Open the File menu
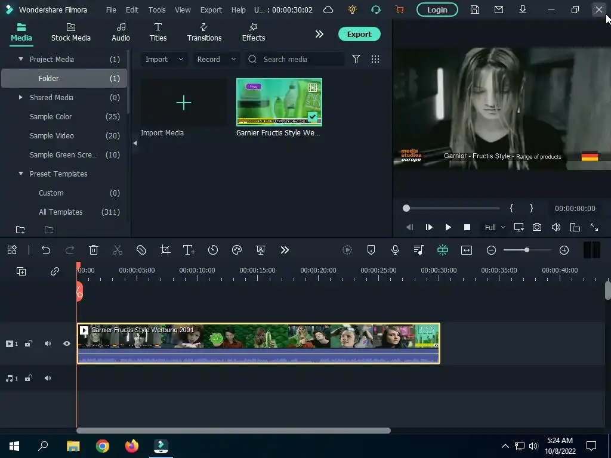The width and height of the screenshot is (611, 458). coord(111,10)
